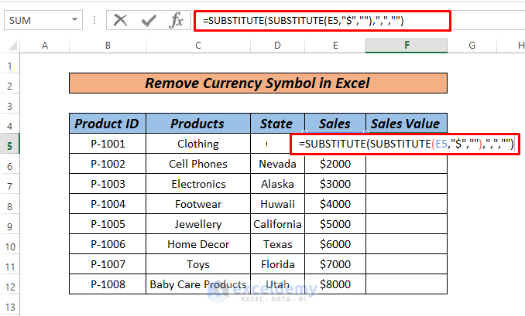This screenshot has width=525, height=316.
Task: Select the row 5 header
Action: [x=10, y=144]
